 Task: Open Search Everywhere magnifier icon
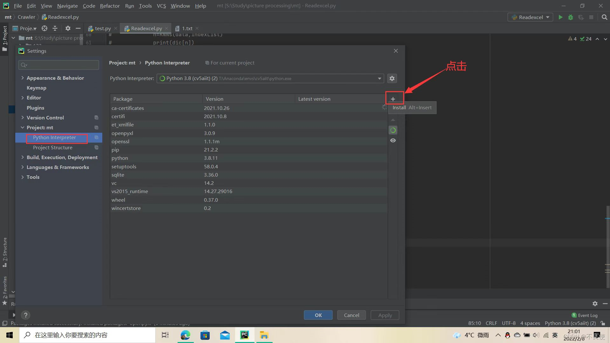604,17
